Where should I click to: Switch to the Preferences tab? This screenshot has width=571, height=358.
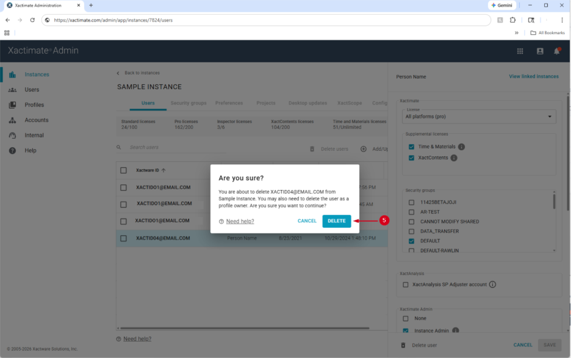tap(229, 103)
